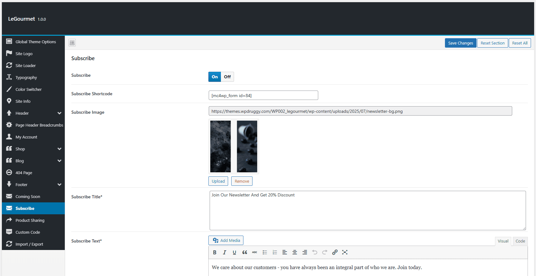Open Product Sharing settings
The width and height of the screenshot is (536, 276).
click(x=33, y=220)
